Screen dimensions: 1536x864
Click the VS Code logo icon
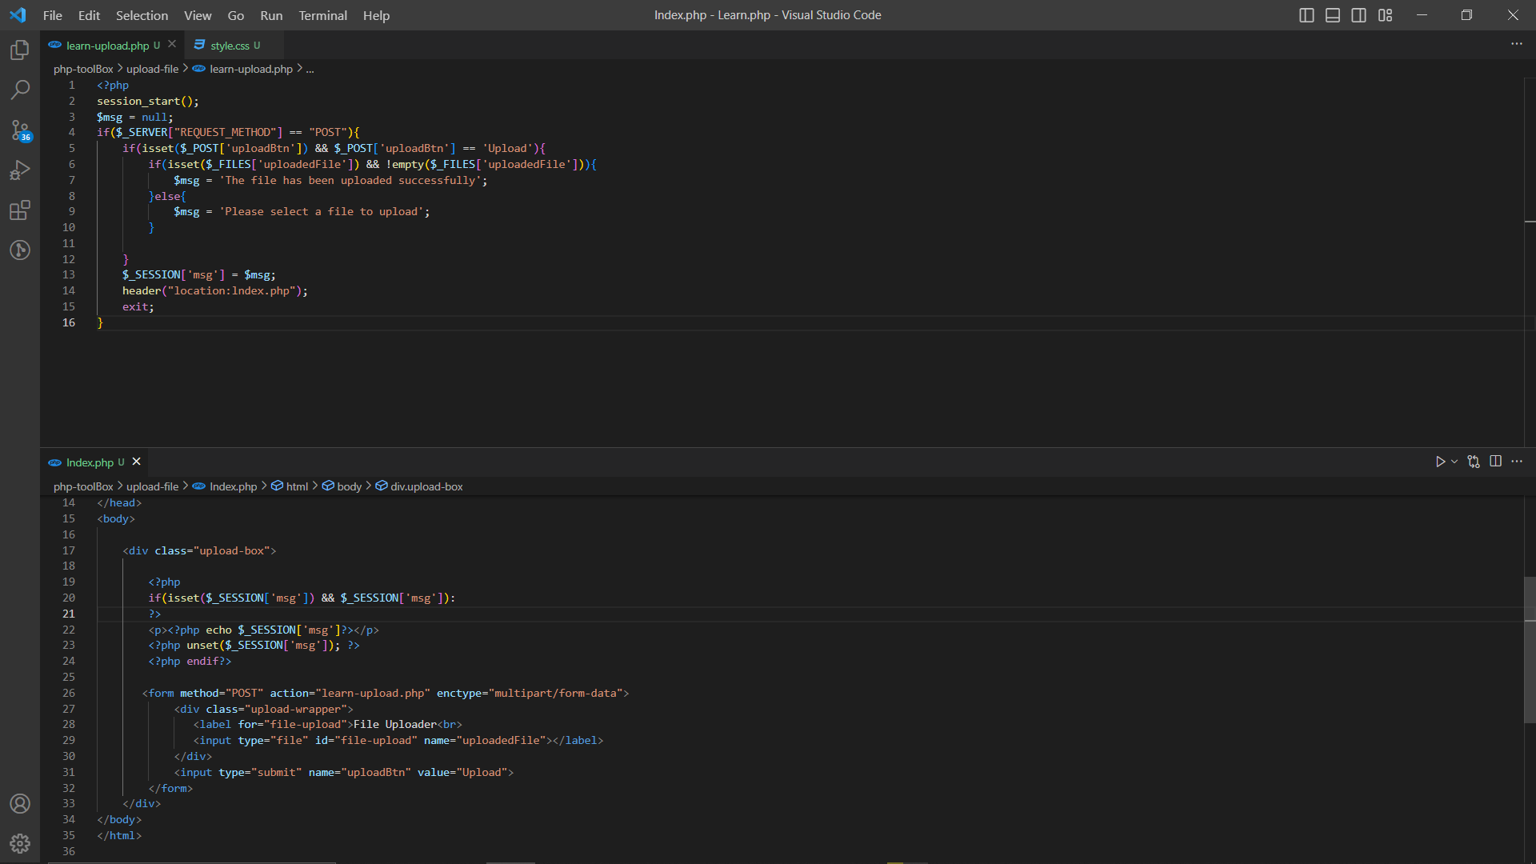[18, 15]
